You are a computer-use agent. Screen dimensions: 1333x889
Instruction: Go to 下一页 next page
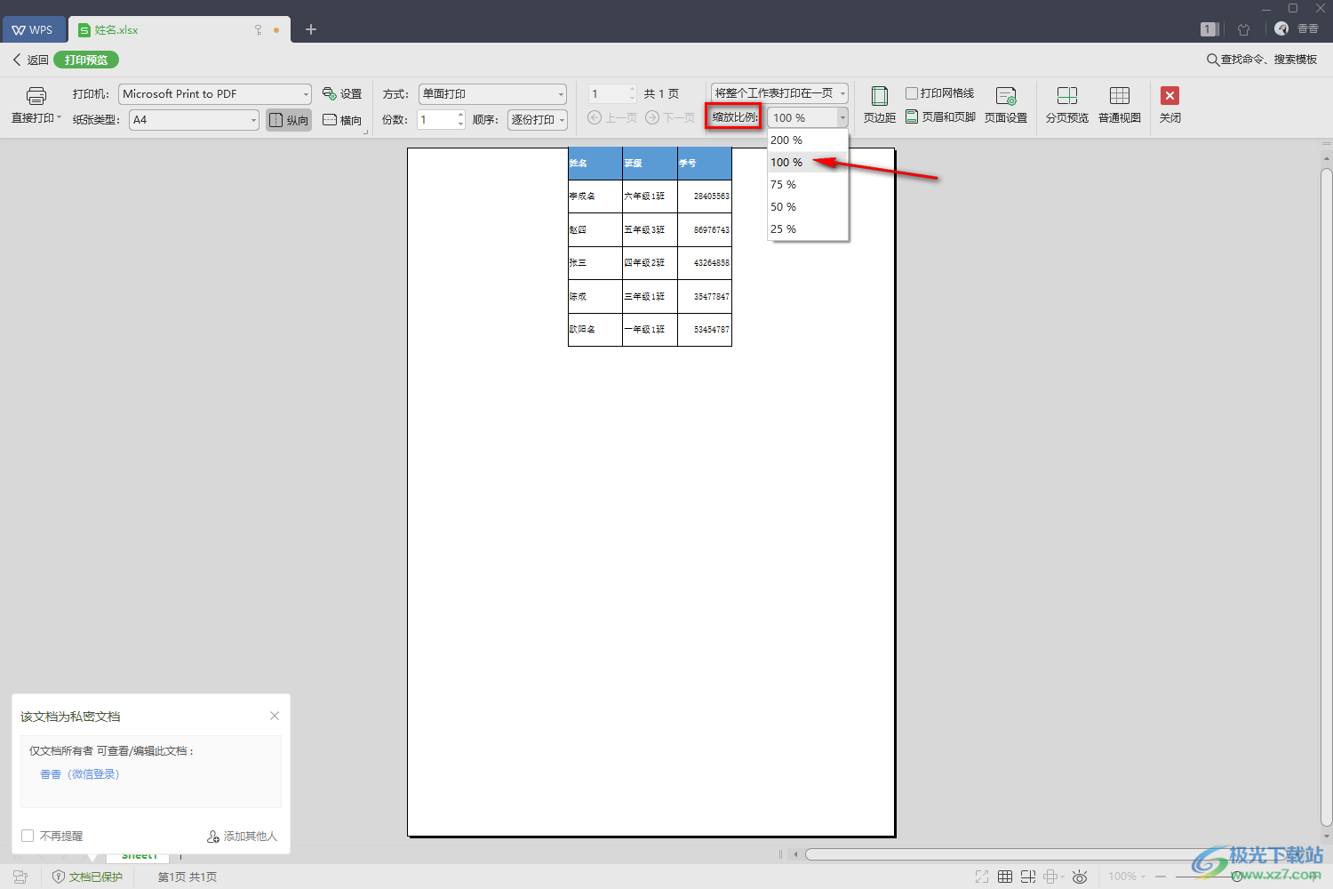[670, 117]
